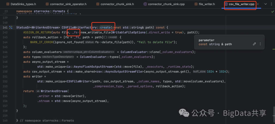Click line number 158 in the gutter
Viewport: 275px width, 124px height.
click(x=5, y=111)
